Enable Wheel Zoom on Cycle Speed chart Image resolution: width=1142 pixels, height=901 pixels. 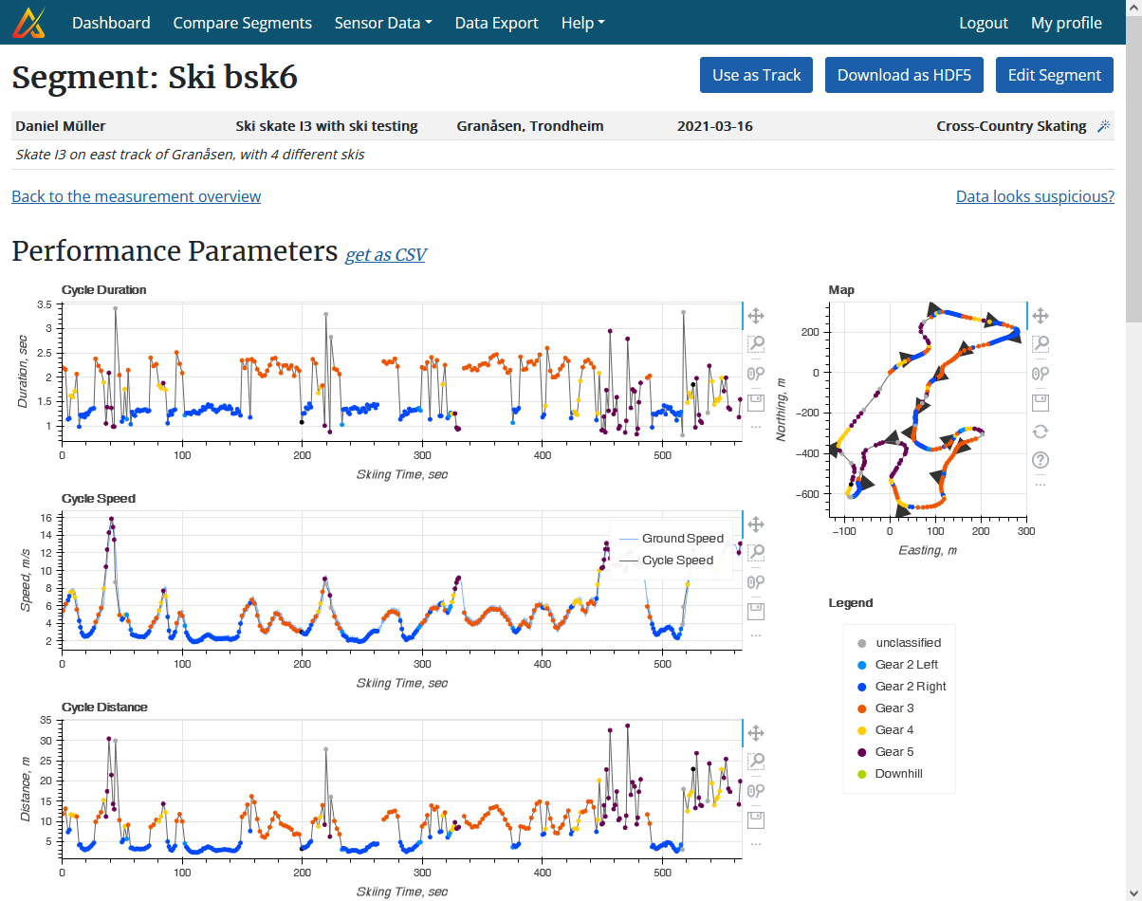[x=756, y=581]
